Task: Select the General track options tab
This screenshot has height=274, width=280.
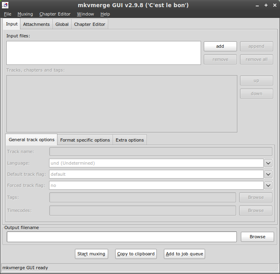Action: [x=32, y=140]
